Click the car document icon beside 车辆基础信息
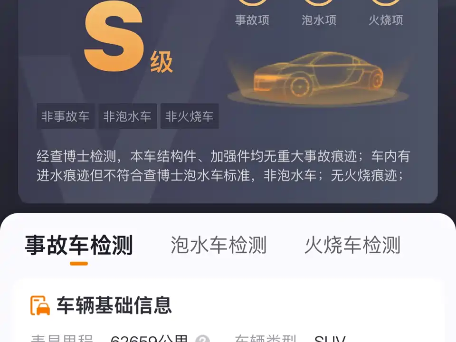Image resolution: width=456 pixels, height=342 pixels. click(40, 305)
